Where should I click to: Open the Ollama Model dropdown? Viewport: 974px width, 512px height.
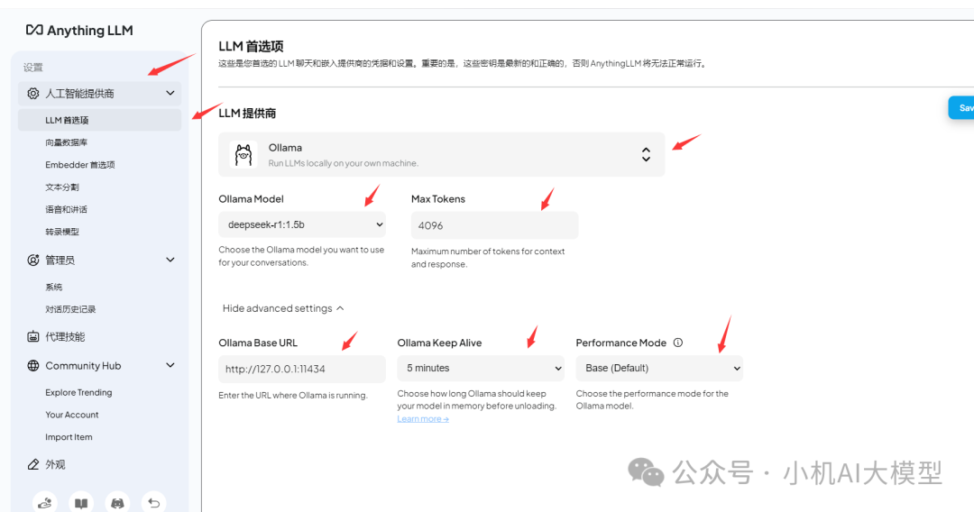pos(302,224)
